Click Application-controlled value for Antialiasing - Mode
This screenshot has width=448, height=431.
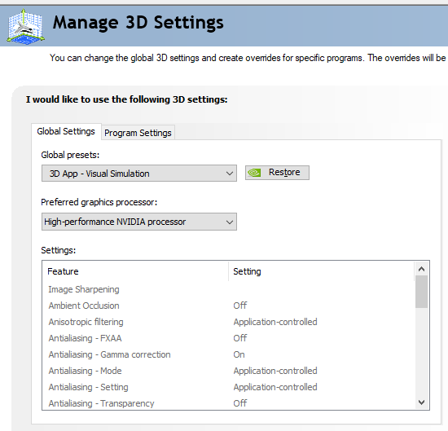(275, 371)
